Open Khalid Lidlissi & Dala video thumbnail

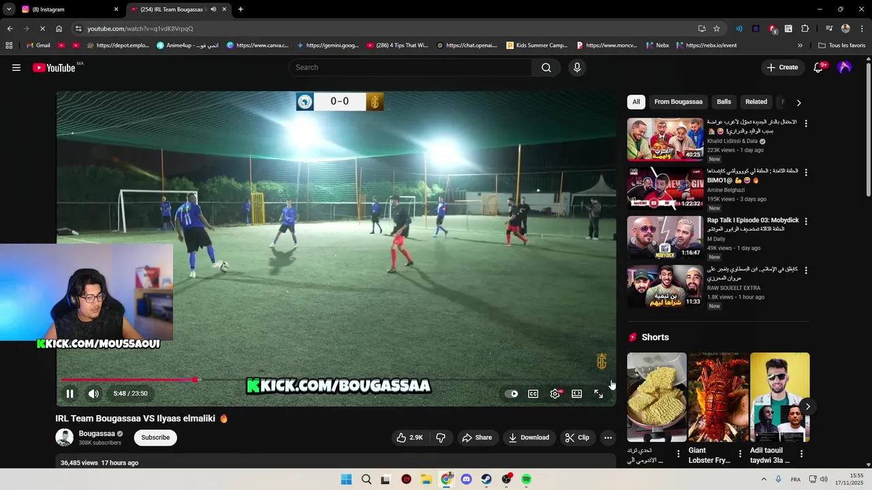(666, 140)
